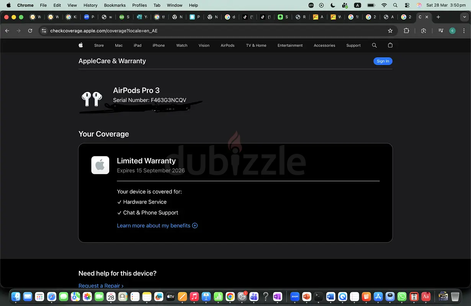Open App Store in the Dock
This screenshot has height=306, width=471.
tap(378, 296)
